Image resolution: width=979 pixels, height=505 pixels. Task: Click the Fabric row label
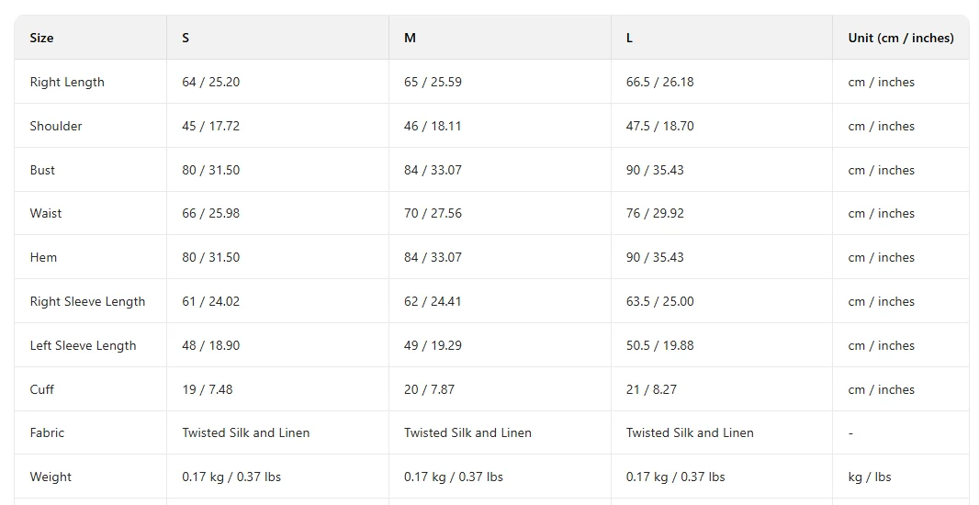click(x=47, y=432)
